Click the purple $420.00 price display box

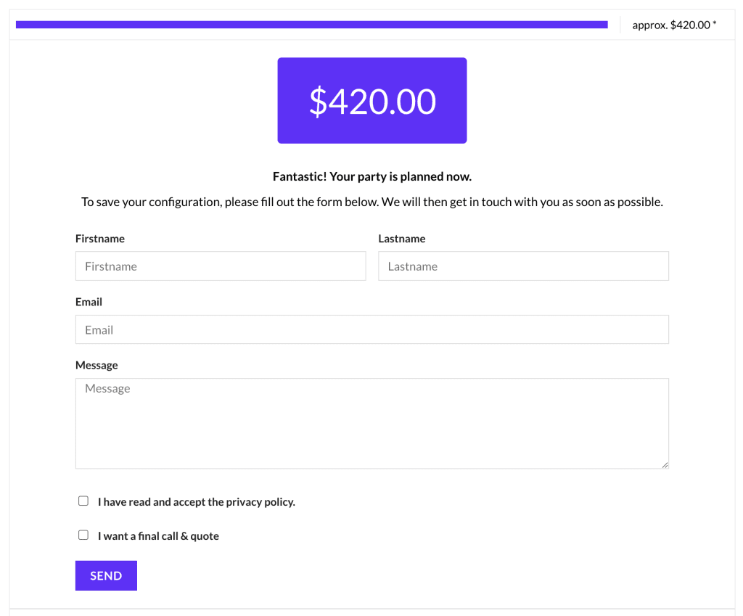pyautogui.click(x=371, y=100)
